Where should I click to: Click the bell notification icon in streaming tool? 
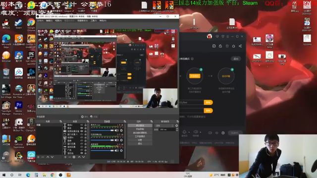point(233,46)
